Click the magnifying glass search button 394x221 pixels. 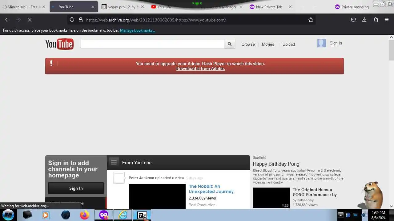point(230,44)
